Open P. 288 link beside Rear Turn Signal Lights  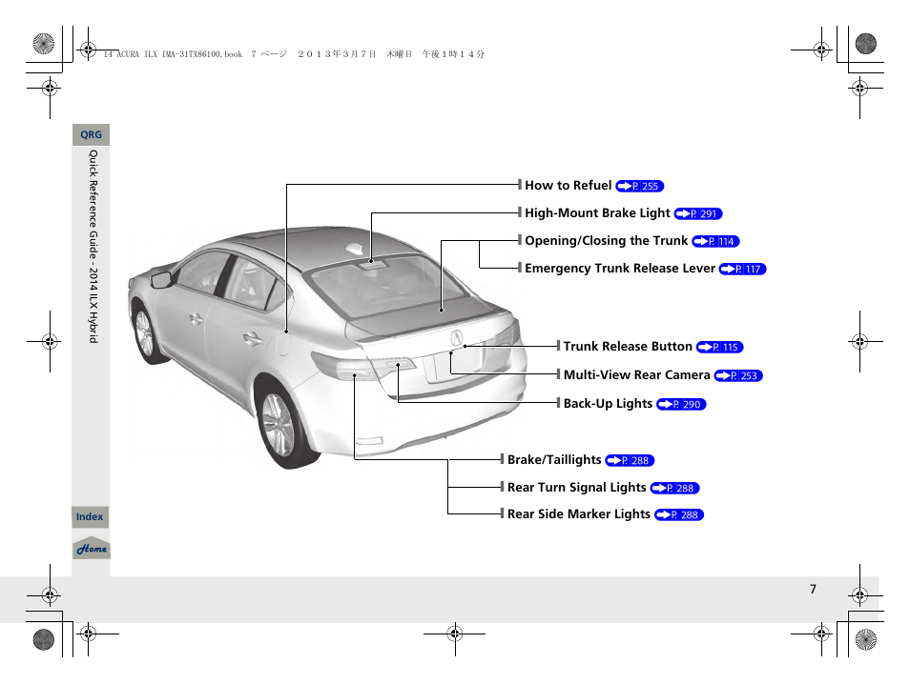[675, 488]
